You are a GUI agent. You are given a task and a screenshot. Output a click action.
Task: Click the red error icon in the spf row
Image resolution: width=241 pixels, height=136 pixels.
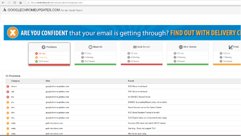point(8,92)
